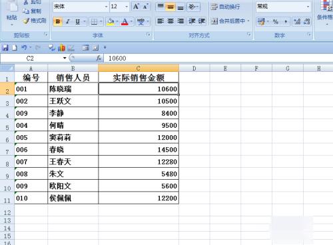The image size is (333, 245).
Task: Click the 自动换行 wrap text button
Action: click(x=226, y=7)
